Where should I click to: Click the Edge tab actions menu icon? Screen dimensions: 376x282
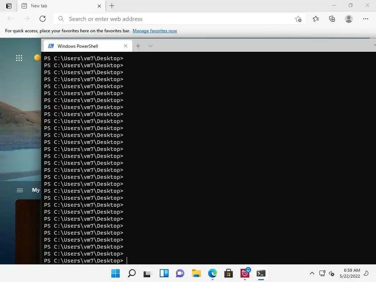(9, 6)
